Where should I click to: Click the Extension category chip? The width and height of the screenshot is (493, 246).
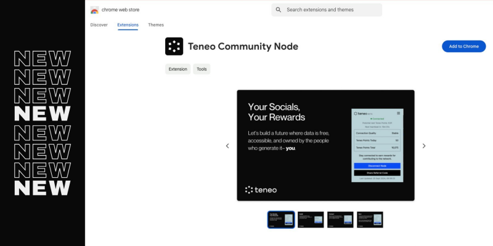(177, 69)
